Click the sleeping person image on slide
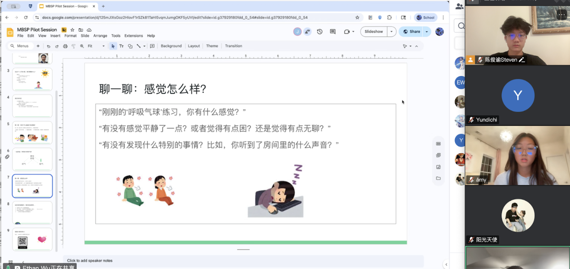 click(276, 191)
